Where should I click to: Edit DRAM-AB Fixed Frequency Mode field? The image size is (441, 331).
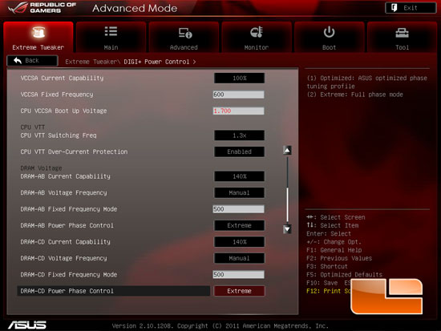pyautogui.click(x=238, y=209)
